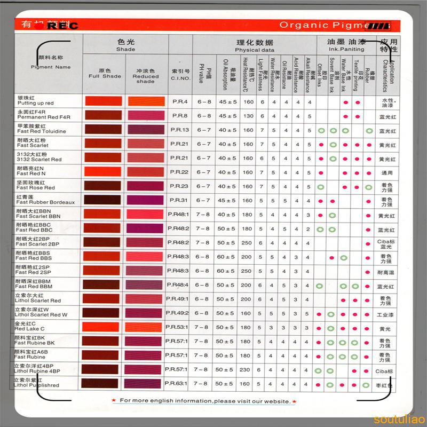This screenshot has width=427, height=427.
Task: Click the Full Shade swatch for Lithol Rubine 4BP
Action: click(100, 369)
